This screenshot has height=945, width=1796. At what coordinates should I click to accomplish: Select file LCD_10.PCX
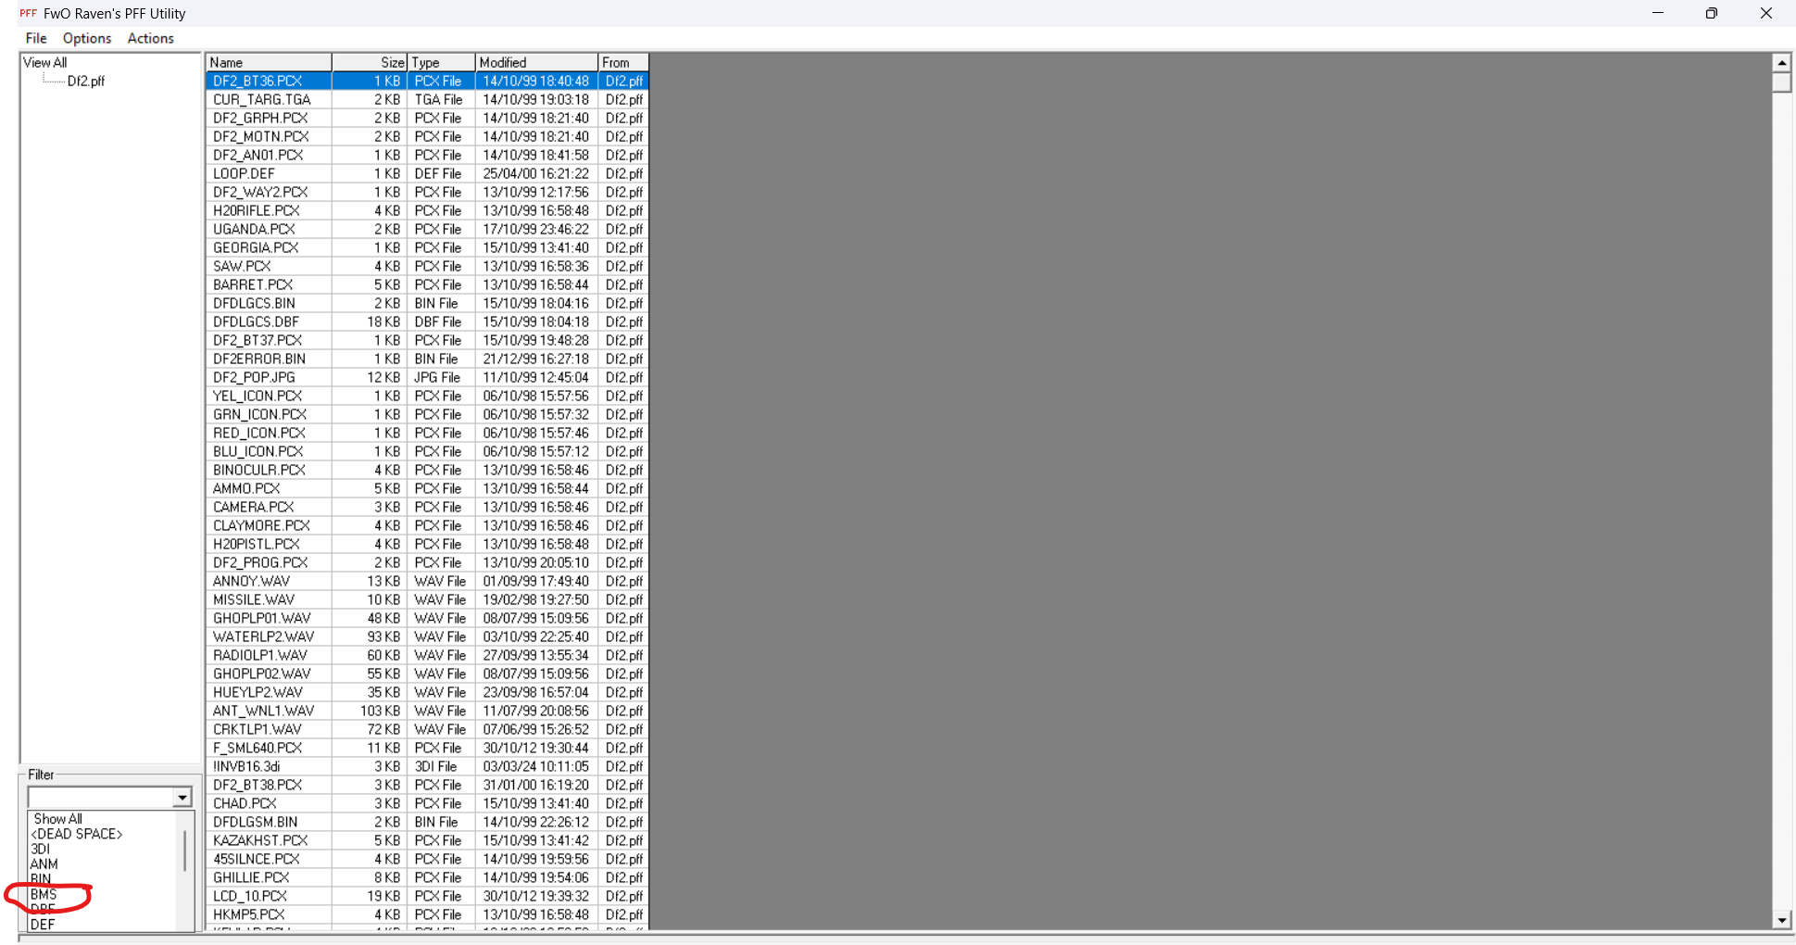[x=250, y=896]
